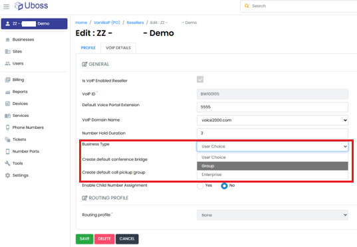Viewport: 357px width, 247px height.
Task: Click the Devices sidebar icon
Action: pos(7,104)
